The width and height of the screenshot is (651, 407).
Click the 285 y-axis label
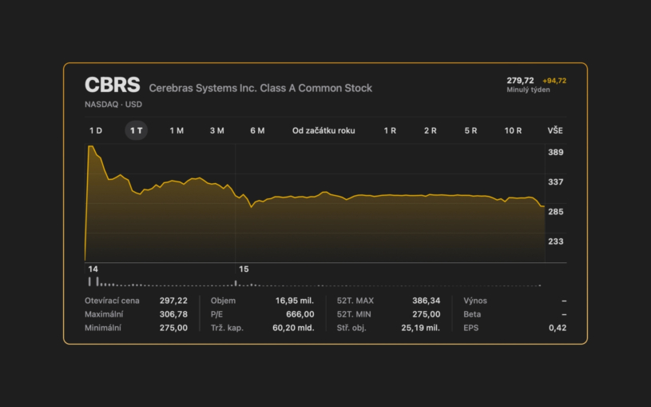tap(555, 212)
